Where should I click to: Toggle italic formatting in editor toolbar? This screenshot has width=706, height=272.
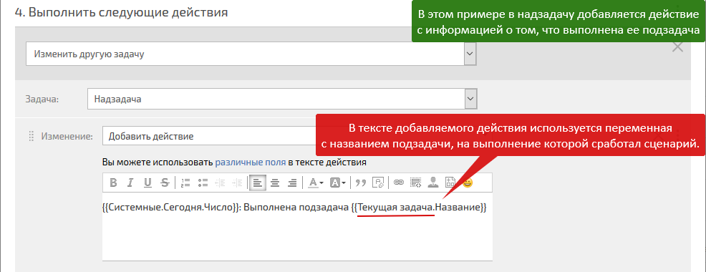130,183
